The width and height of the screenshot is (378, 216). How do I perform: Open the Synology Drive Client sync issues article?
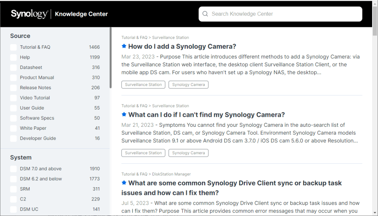pyautogui.click(x=231, y=188)
